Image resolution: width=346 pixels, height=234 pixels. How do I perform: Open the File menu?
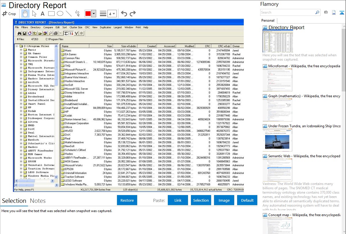[17, 27]
